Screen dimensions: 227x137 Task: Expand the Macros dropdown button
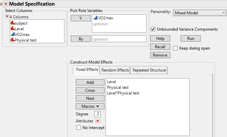(x=90, y=106)
